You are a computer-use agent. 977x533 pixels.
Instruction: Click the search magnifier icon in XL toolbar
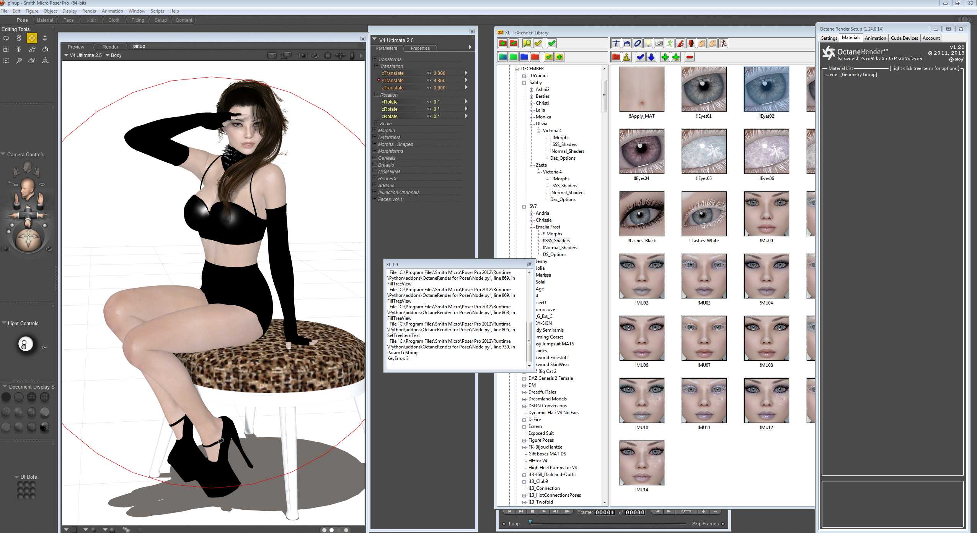click(x=527, y=44)
